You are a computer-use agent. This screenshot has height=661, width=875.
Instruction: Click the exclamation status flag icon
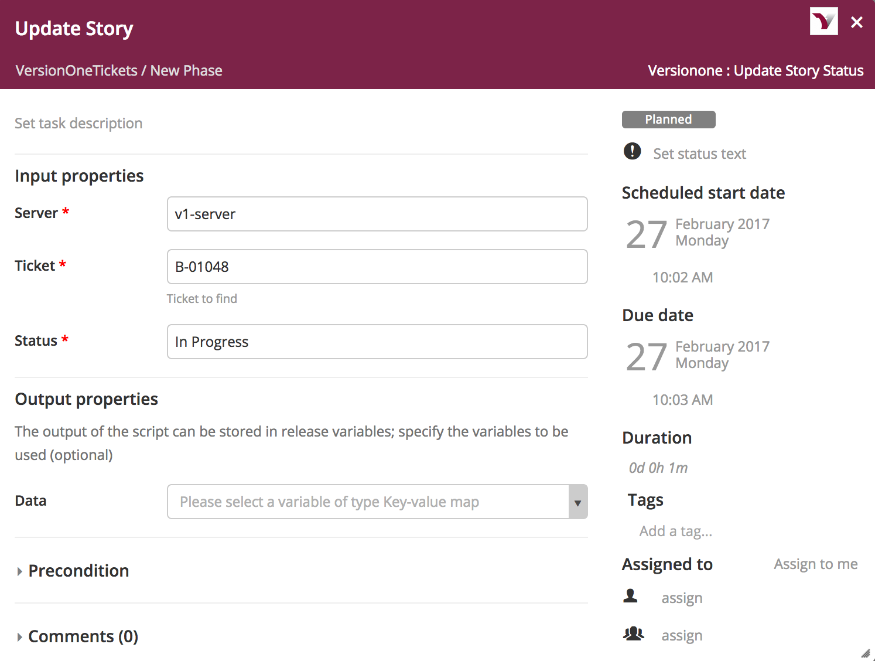(632, 151)
